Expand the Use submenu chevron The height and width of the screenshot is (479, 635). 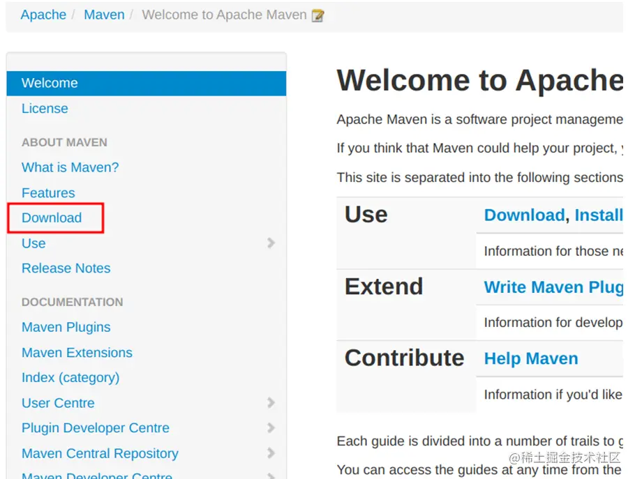(271, 243)
